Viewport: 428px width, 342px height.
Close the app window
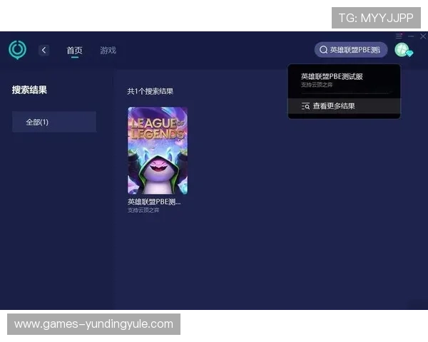pyautogui.click(x=423, y=36)
